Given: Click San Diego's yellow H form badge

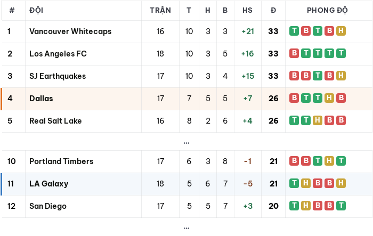Looking at the screenshot, I should pyautogui.click(x=306, y=206).
